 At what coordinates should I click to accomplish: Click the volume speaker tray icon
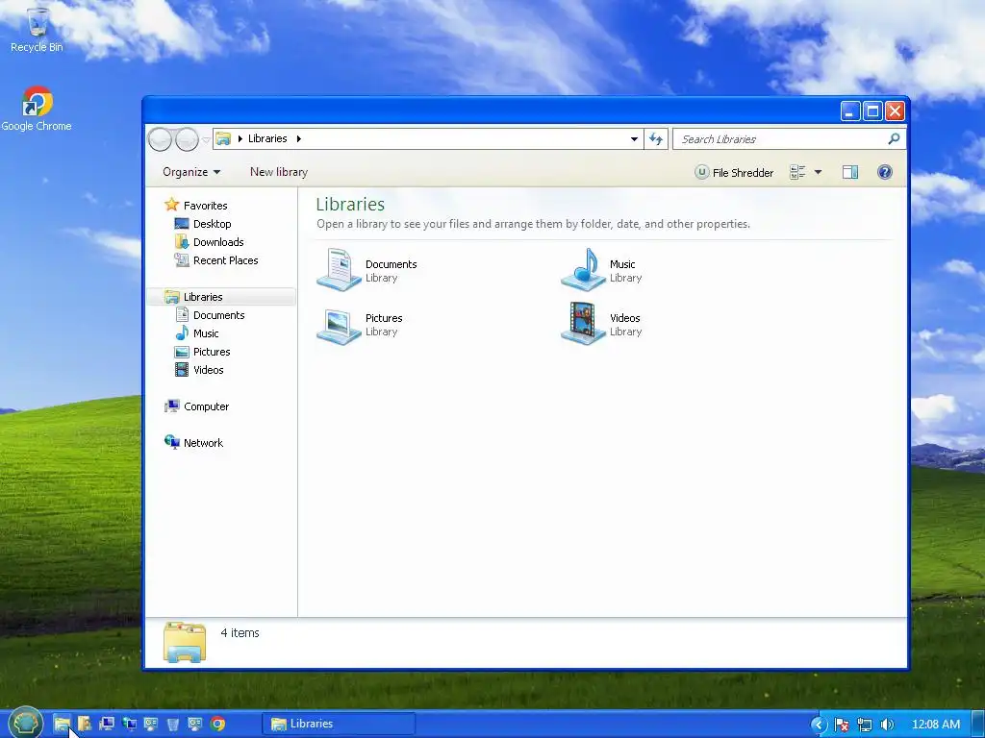click(887, 725)
